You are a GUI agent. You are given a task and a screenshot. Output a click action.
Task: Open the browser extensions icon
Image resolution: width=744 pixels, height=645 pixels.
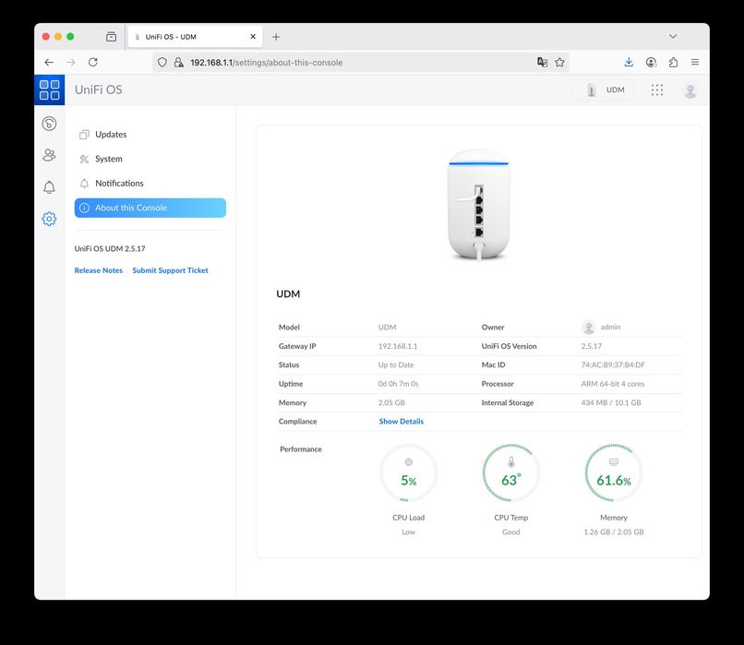click(x=673, y=62)
